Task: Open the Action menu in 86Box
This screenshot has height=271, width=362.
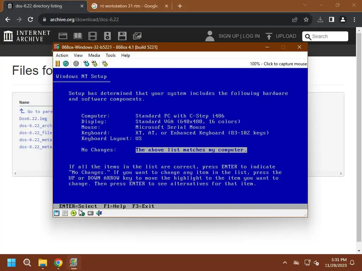Action: click(x=62, y=55)
